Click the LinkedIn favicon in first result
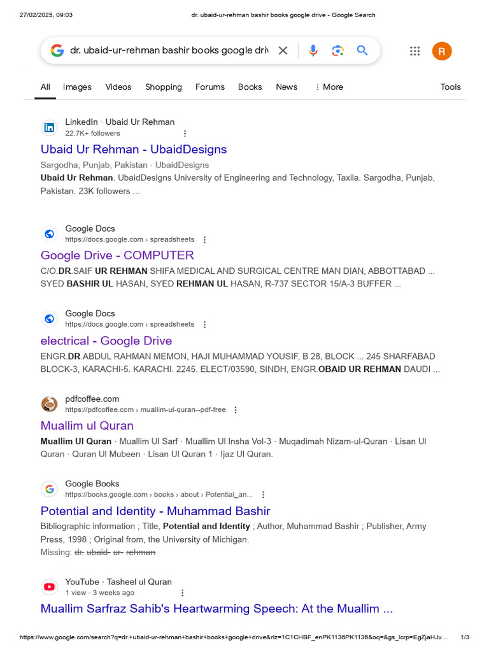Screen dimensions: 489x652 [x=50, y=127]
